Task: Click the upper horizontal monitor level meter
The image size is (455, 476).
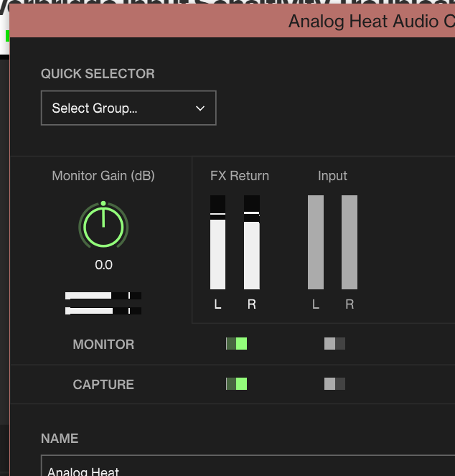Action: point(103,296)
